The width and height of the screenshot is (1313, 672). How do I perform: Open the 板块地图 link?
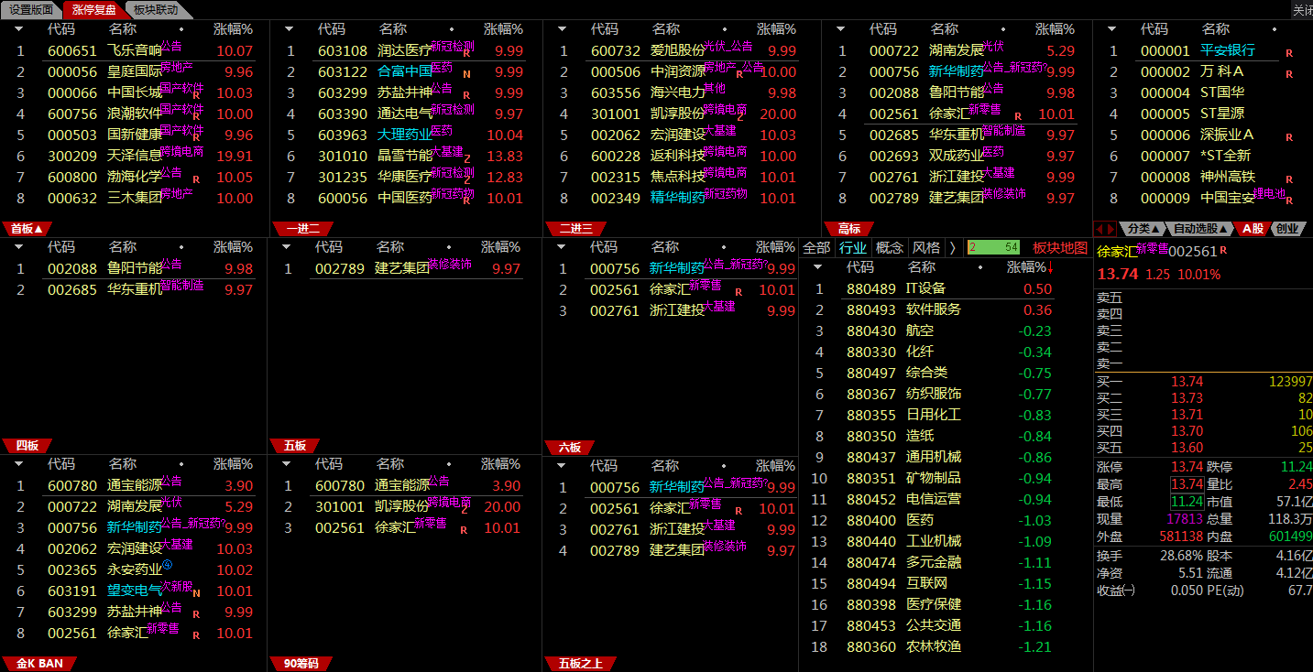[1060, 247]
